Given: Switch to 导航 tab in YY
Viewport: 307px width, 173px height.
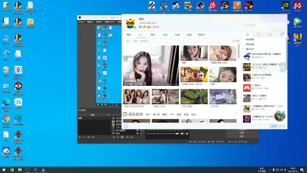Looking at the screenshot, I should 129,35.
